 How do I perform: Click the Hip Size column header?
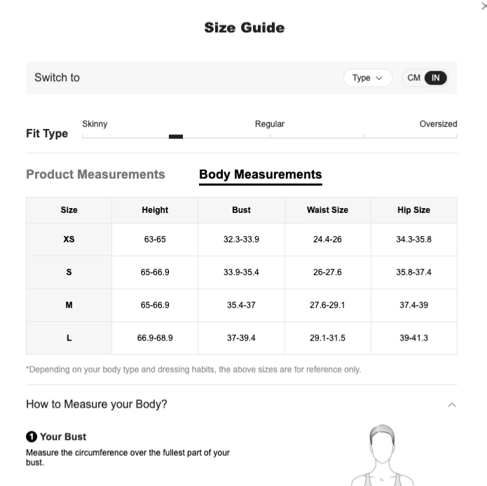click(x=413, y=210)
